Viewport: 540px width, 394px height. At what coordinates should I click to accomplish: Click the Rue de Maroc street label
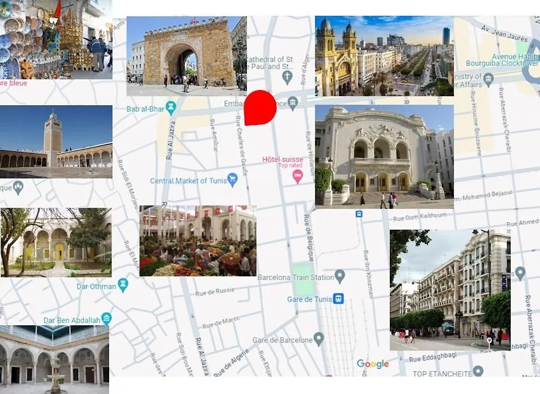(220, 323)
